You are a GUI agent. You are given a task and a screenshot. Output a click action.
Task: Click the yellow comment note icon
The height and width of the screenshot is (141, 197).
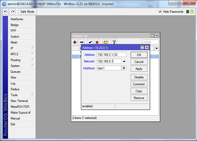pyautogui.click(x=105, y=42)
